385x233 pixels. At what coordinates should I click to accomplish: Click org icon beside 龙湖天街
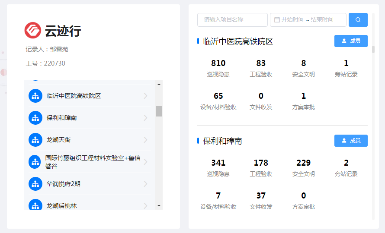(x=35, y=140)
